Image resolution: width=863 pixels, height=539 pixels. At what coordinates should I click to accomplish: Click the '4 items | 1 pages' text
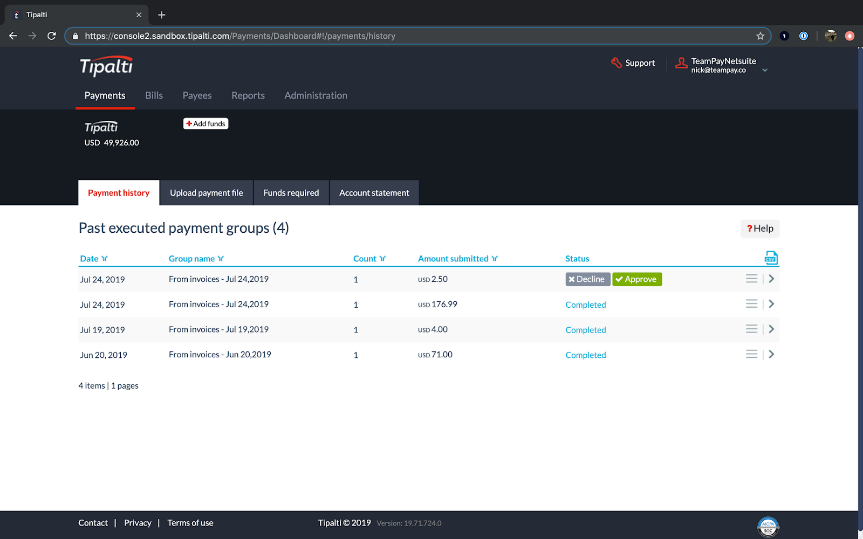pos(108,386)
